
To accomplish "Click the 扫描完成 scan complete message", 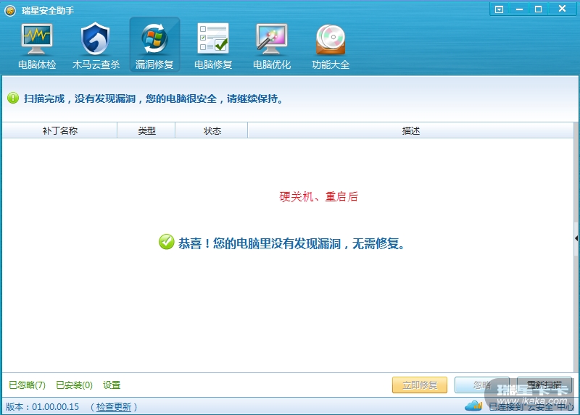I will coord(154,98).
